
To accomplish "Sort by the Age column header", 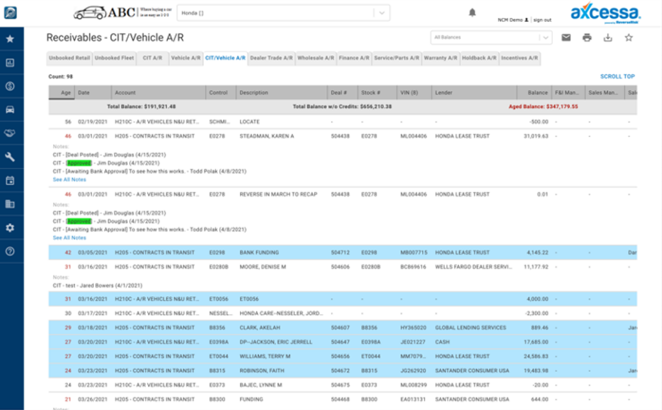I will (x=62, y=92).
